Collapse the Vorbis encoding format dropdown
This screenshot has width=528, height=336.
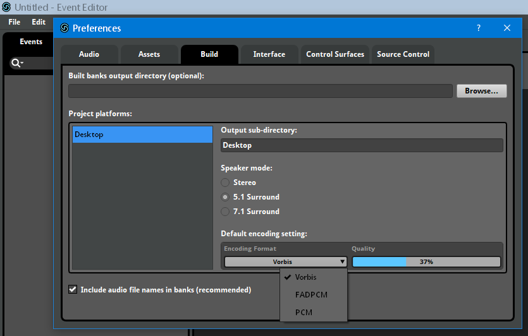(x=285, y=261)
